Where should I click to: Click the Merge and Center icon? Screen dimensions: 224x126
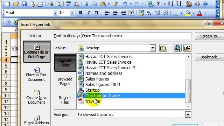[131, 13]
